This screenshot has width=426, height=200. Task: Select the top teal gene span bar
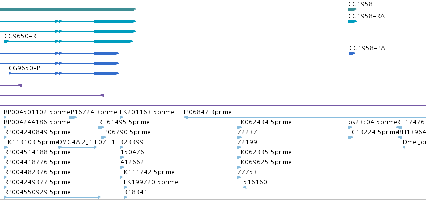pos(68,9)
